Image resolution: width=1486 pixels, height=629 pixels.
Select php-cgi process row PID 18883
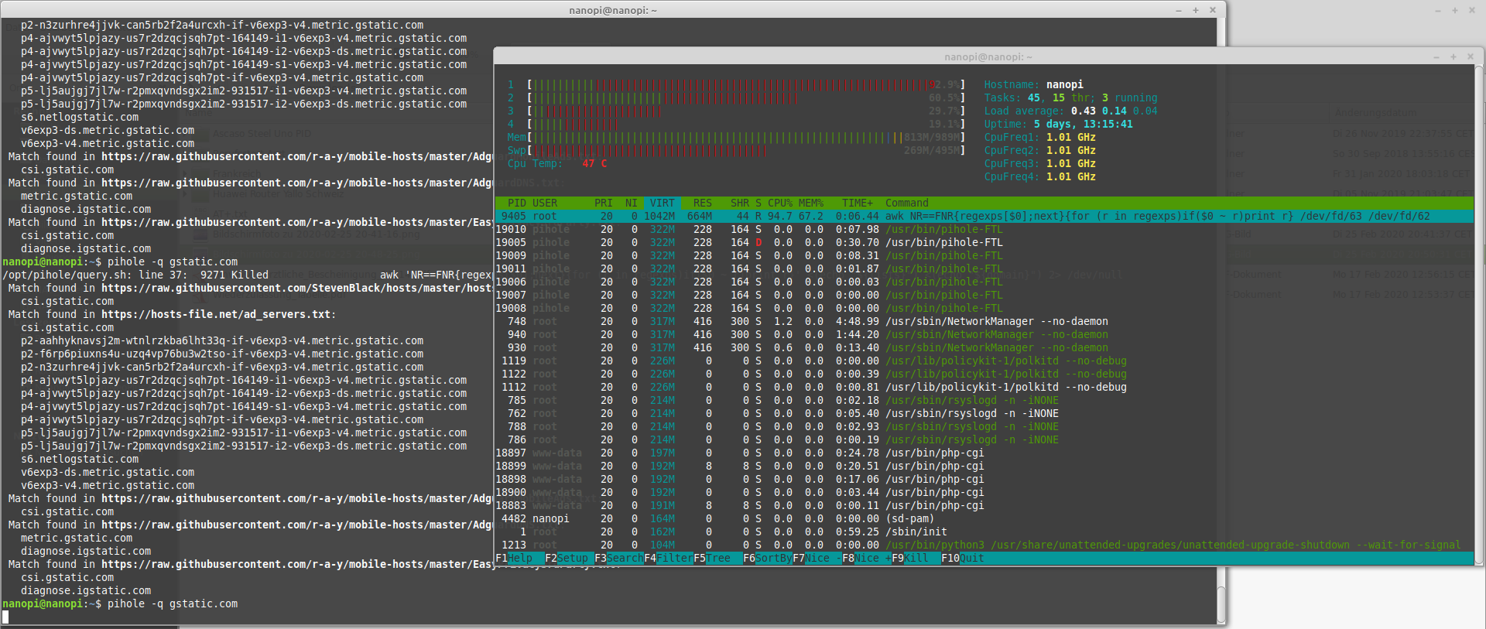[984, 506]
